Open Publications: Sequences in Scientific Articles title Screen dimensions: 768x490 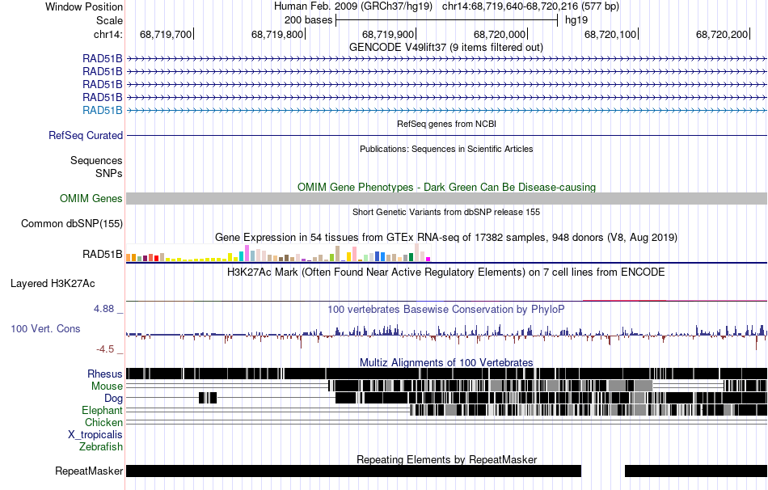446,149
